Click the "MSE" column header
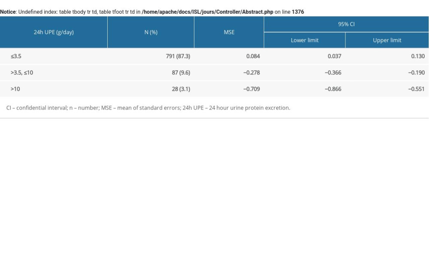The width and height of the screenshot is (429, 257). click(x=229, y=32)
